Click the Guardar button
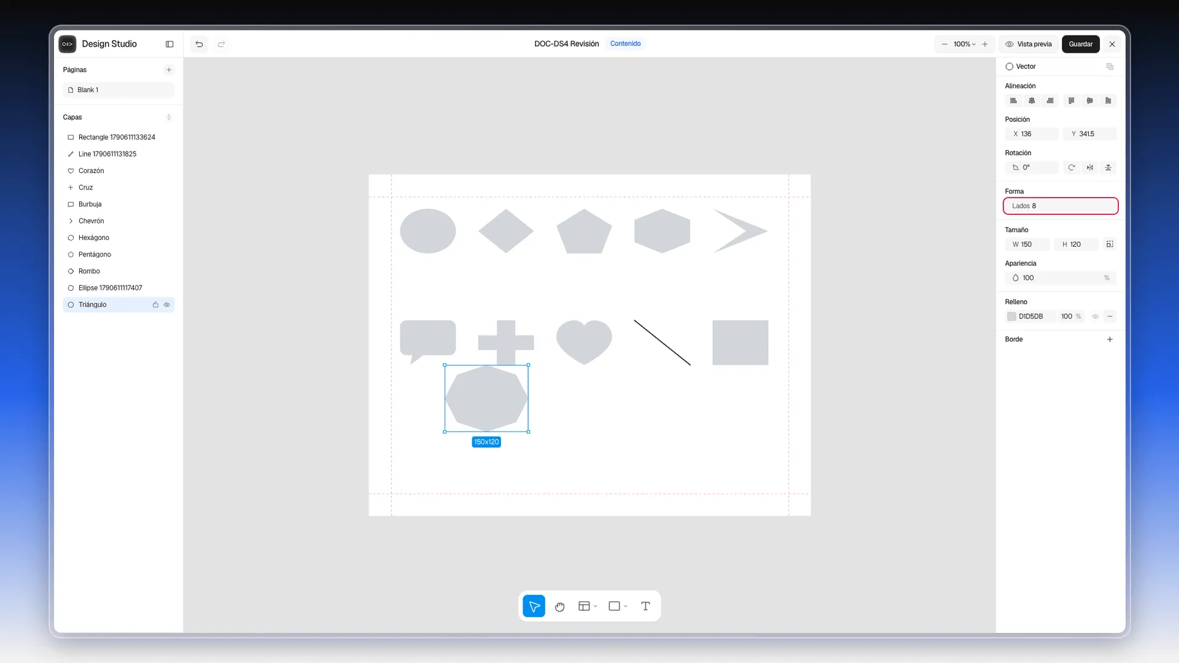Viewport: 1179px width, 663px height. point(1081,44)
